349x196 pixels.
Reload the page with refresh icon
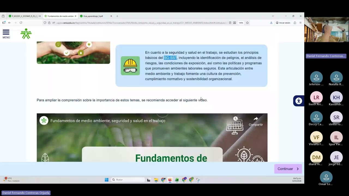pos(21,23)
